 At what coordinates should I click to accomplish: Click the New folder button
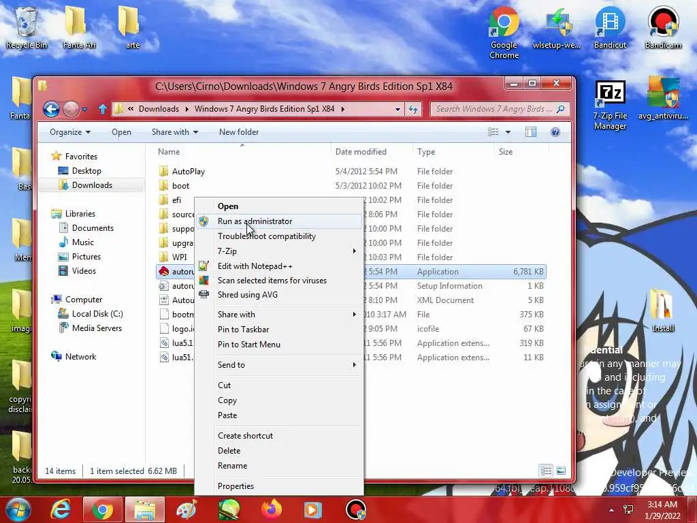click(239, 132)
